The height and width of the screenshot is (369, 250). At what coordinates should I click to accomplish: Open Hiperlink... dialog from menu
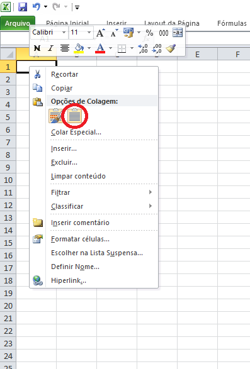(x=94, y=280)
